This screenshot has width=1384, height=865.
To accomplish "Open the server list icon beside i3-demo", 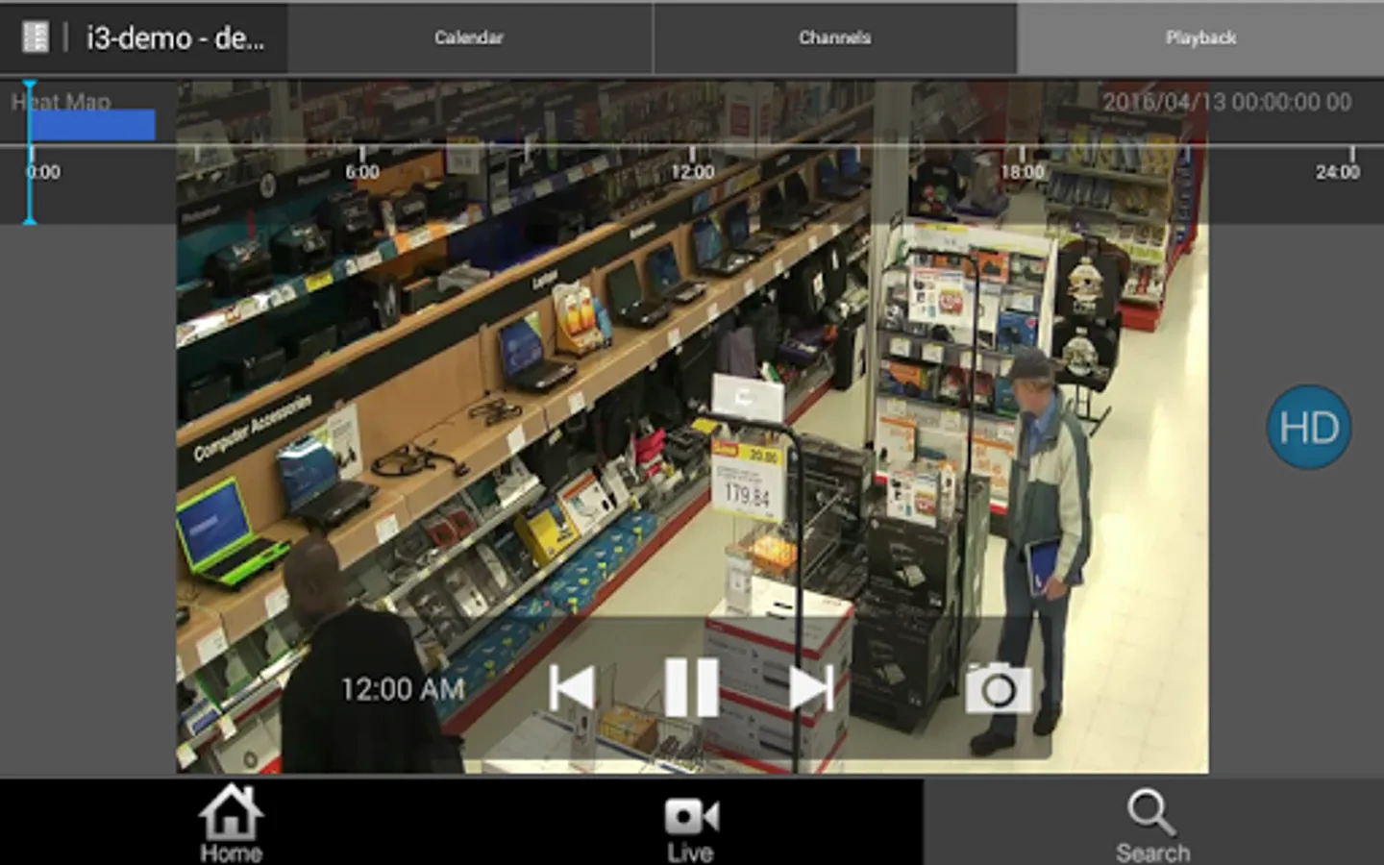I will [35, 37].
